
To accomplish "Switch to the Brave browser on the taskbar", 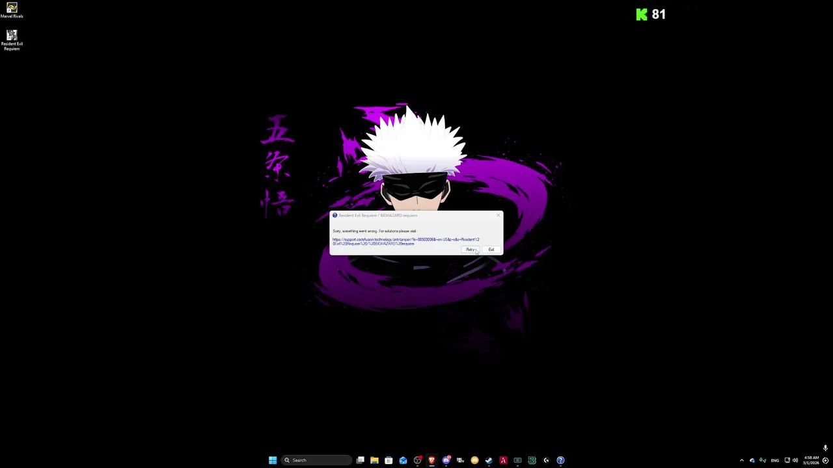I will tap(431, 460).
